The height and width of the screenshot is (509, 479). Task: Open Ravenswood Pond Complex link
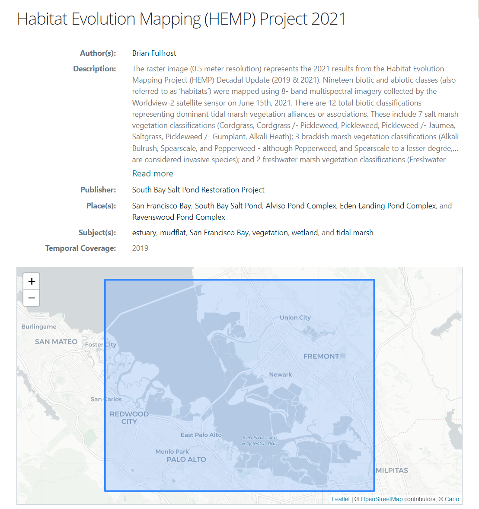pos(179,217)
